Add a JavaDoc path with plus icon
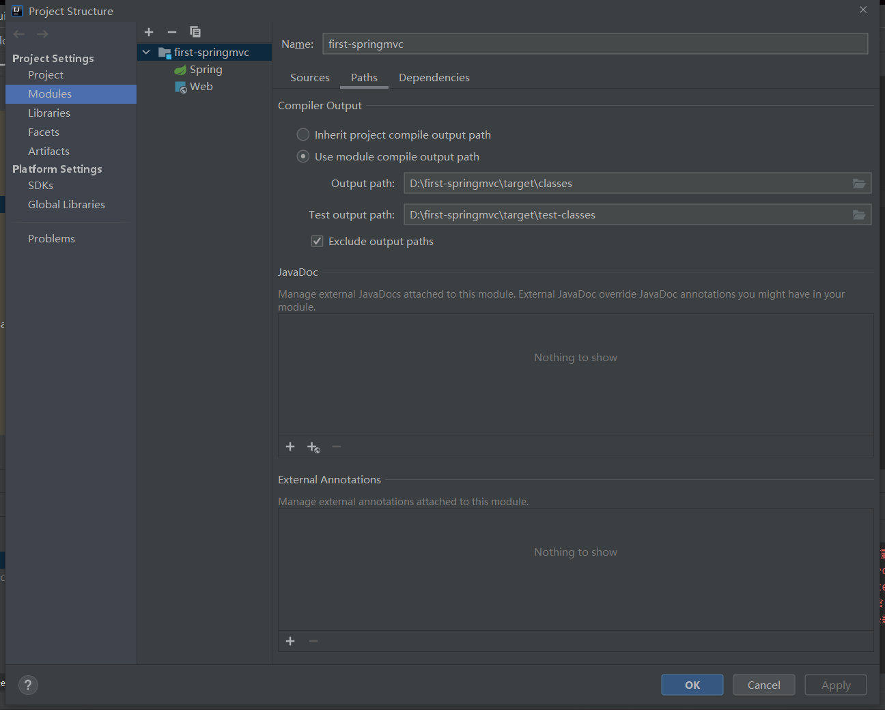The image size is (885, 710). [290, 446]
